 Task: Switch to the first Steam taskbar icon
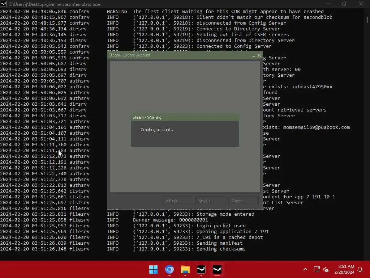pos(201,269)
